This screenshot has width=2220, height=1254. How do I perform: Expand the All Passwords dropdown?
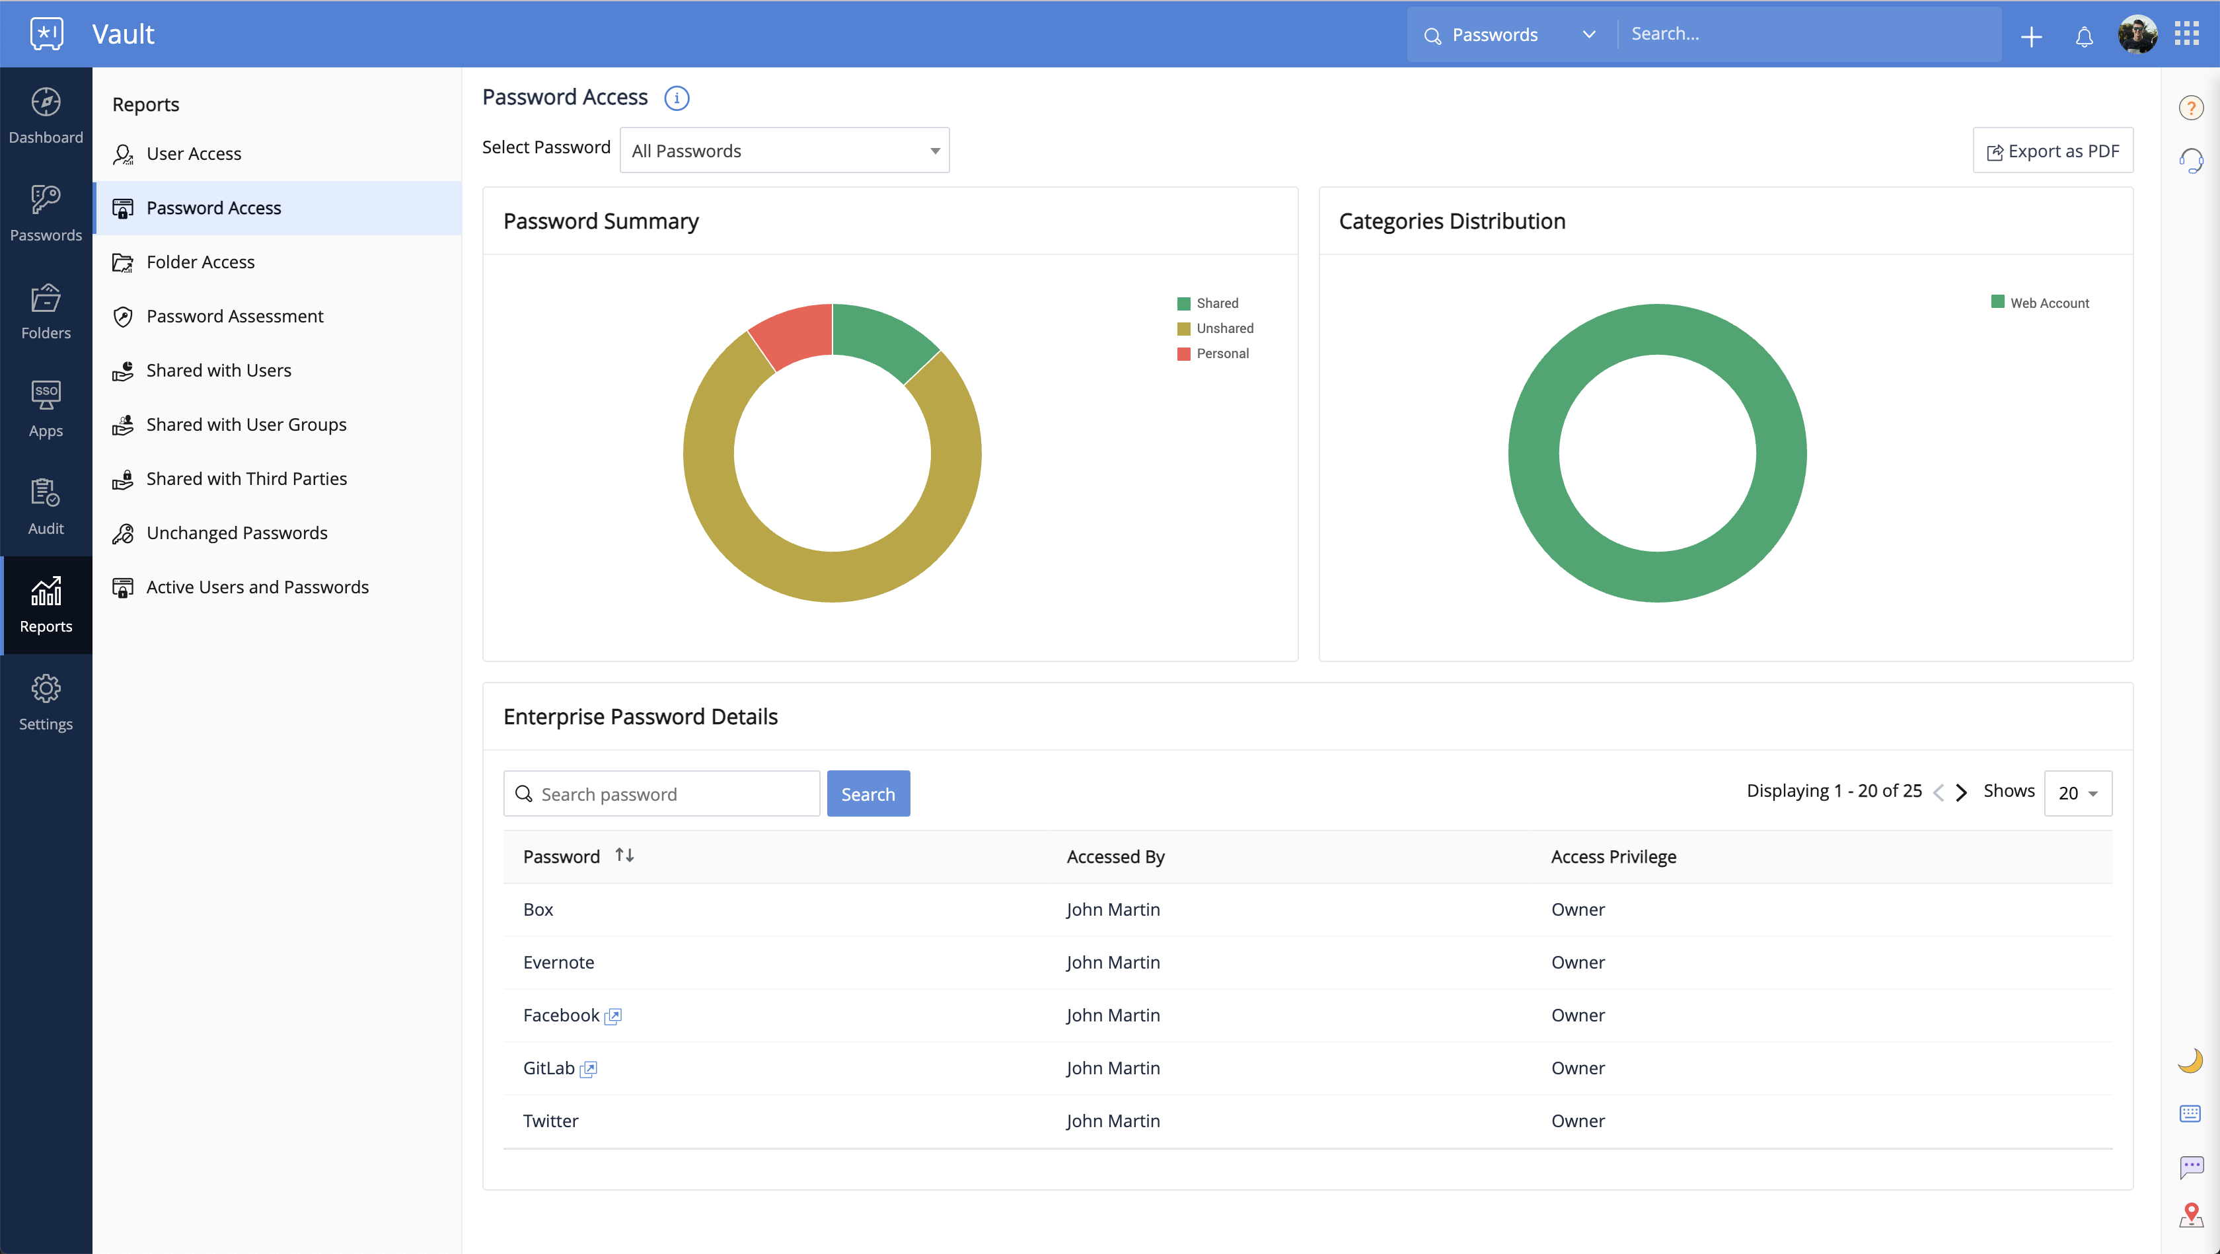pyautogui.click(x=784, y=151)
